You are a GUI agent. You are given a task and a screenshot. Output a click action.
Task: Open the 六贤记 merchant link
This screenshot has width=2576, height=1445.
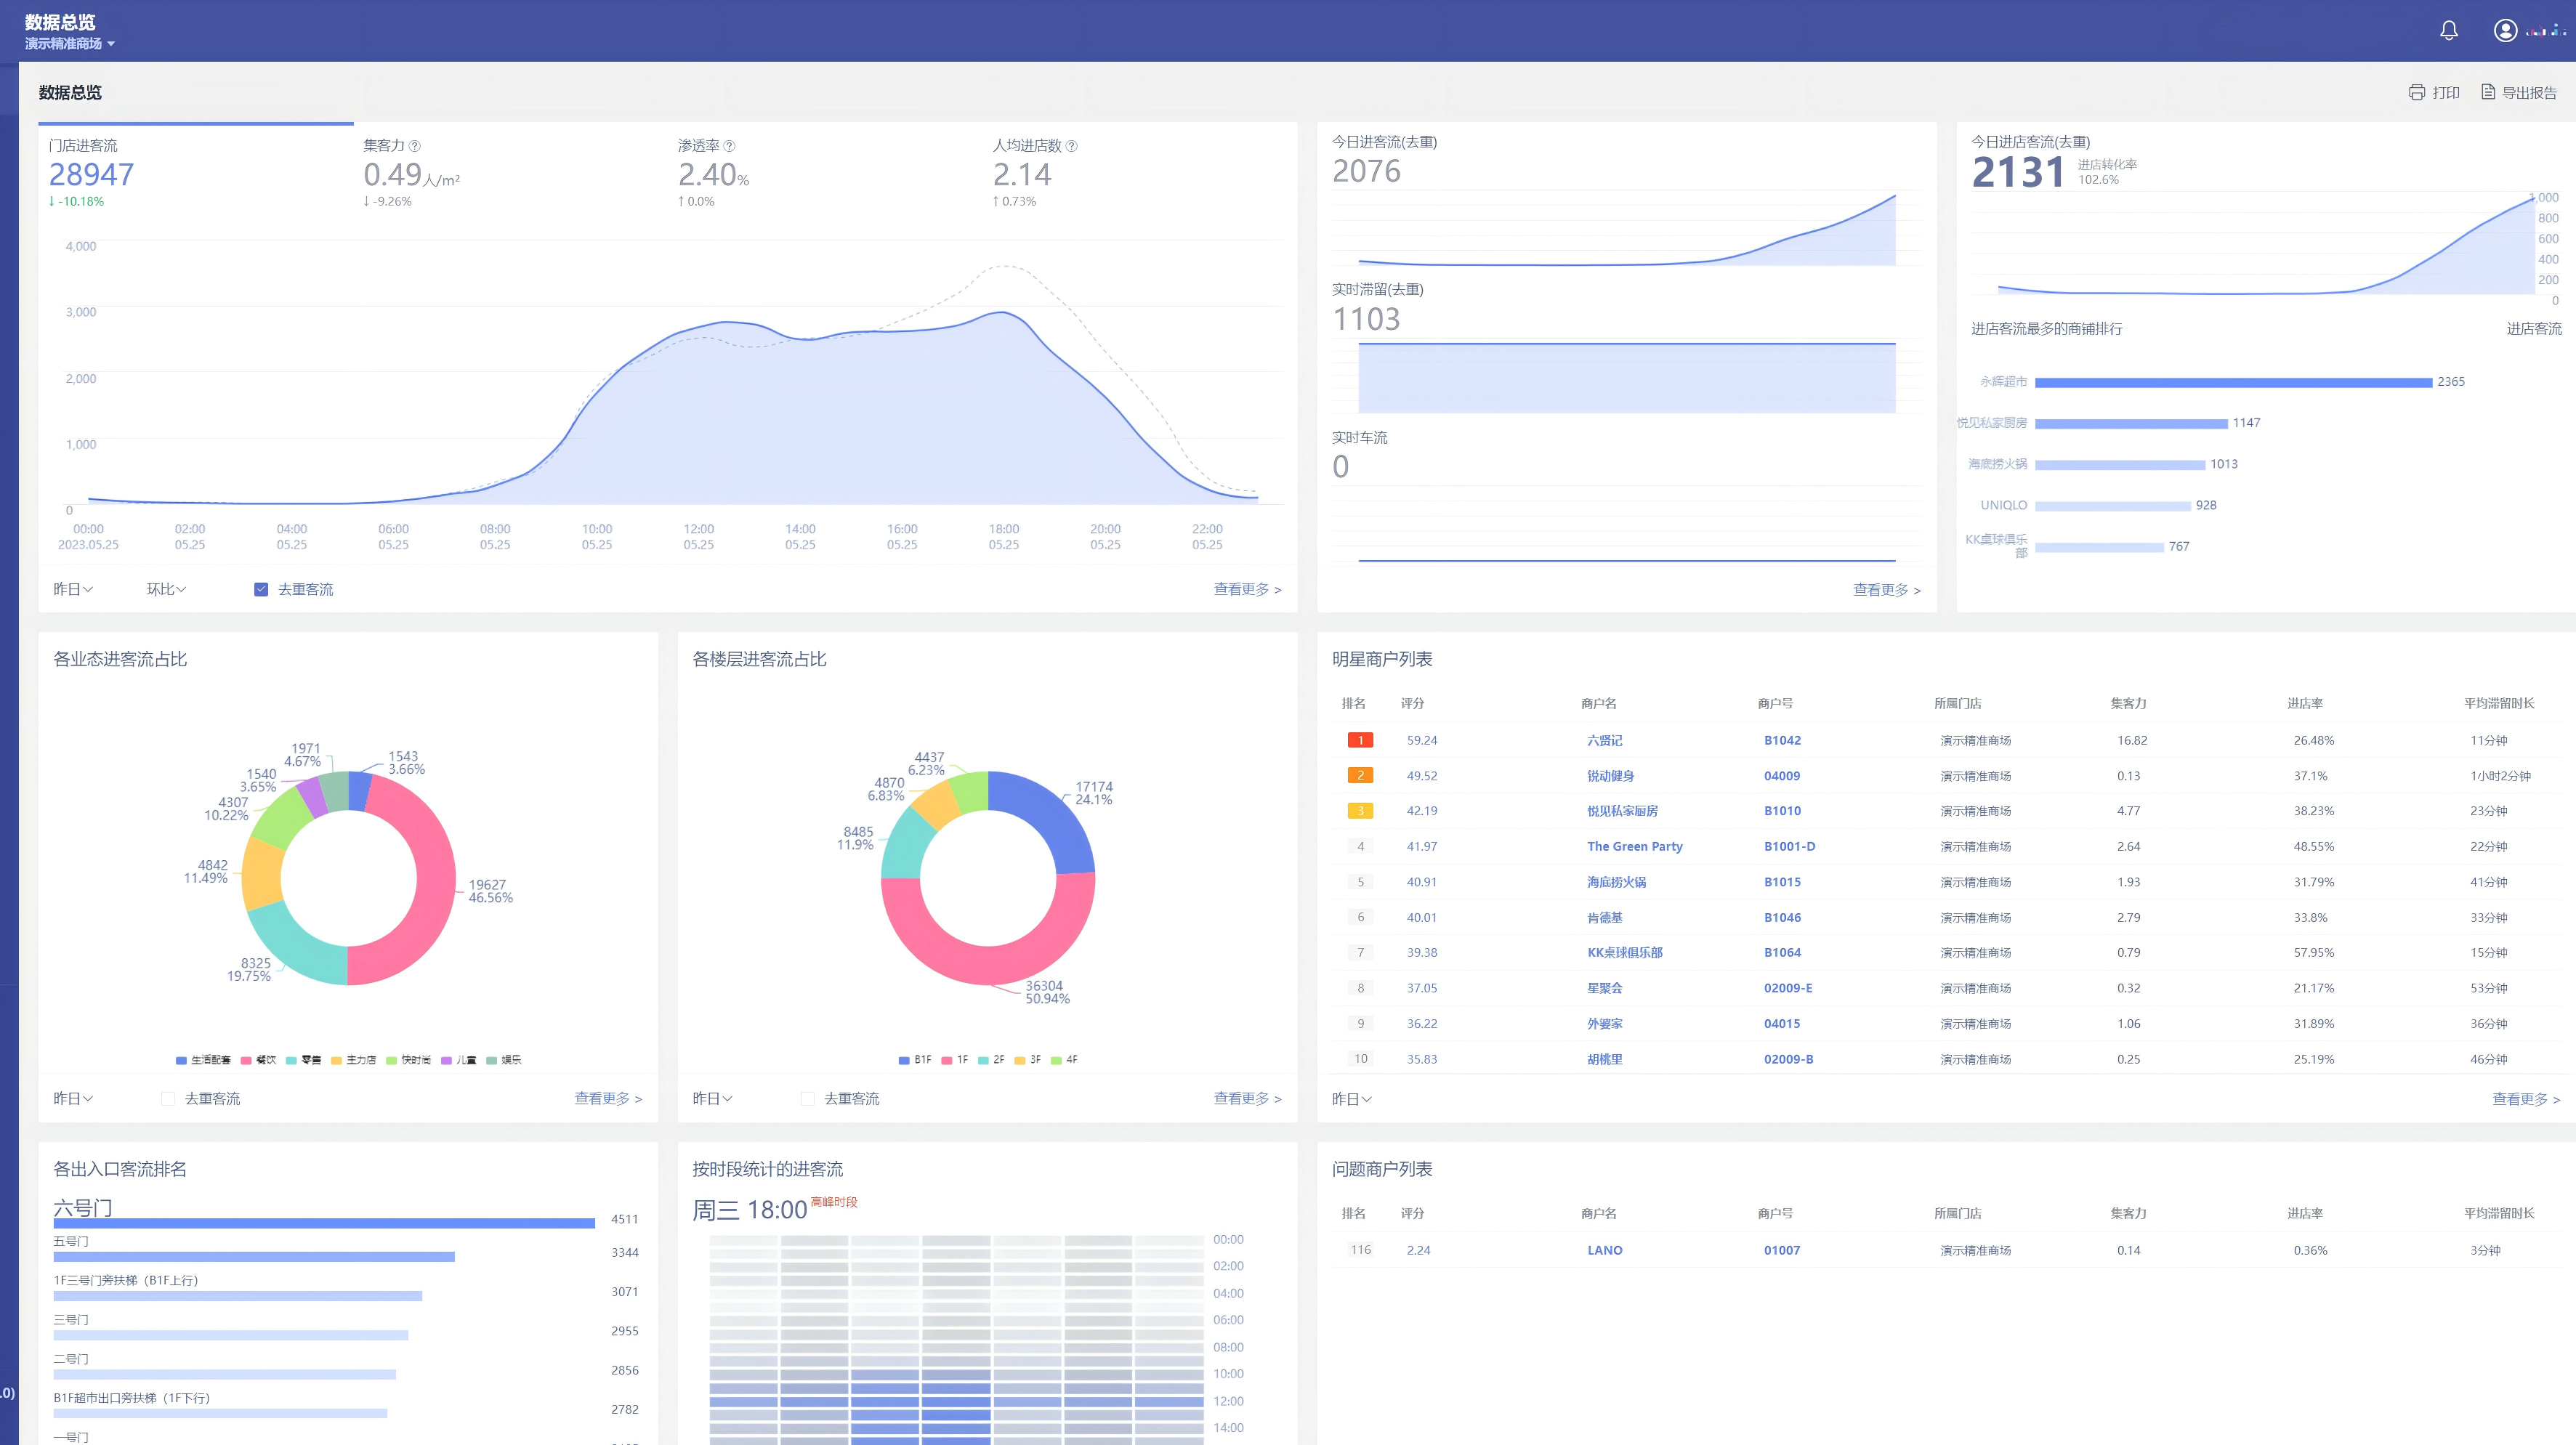1604,740
